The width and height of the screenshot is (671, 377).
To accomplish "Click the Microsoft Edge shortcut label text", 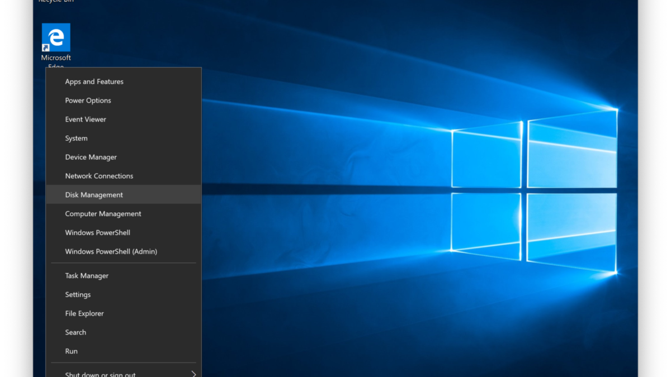I will [x=56, y=58].
